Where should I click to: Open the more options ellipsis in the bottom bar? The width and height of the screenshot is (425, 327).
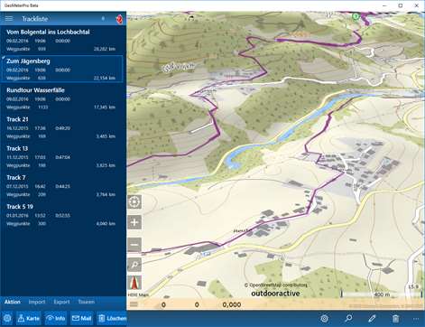tap(416, 319)
